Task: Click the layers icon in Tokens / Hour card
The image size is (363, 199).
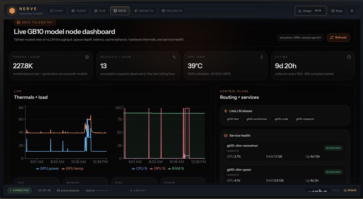Action: [x=87, y=57]
